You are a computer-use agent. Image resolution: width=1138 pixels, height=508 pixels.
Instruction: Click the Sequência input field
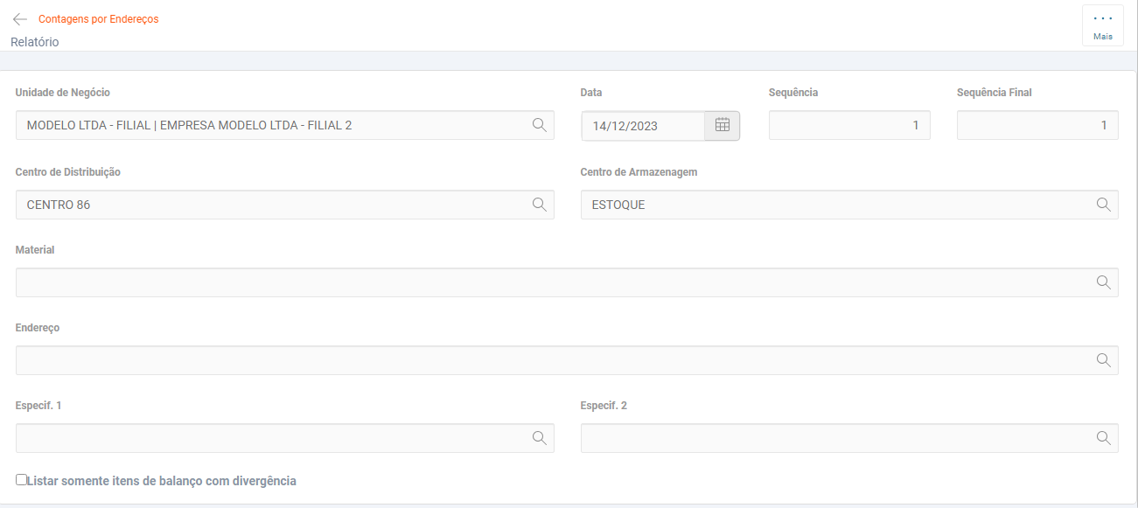[848, 126]
